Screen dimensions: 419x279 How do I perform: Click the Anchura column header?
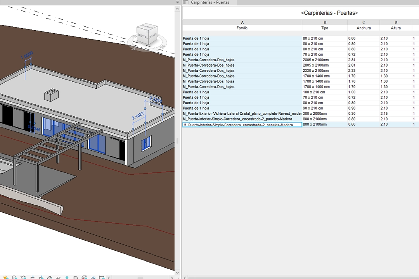pos(364,28)
